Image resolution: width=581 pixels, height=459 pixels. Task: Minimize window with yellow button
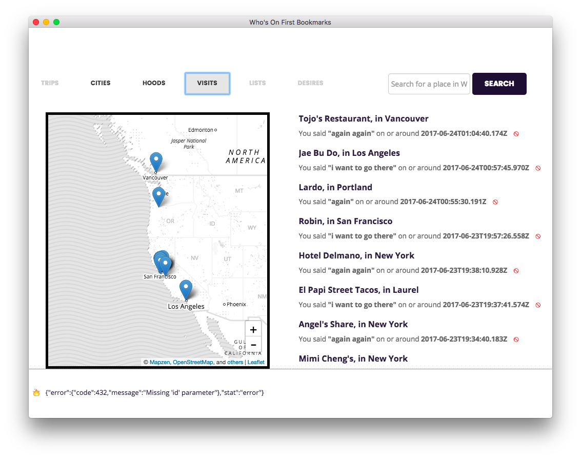[46, 22]
